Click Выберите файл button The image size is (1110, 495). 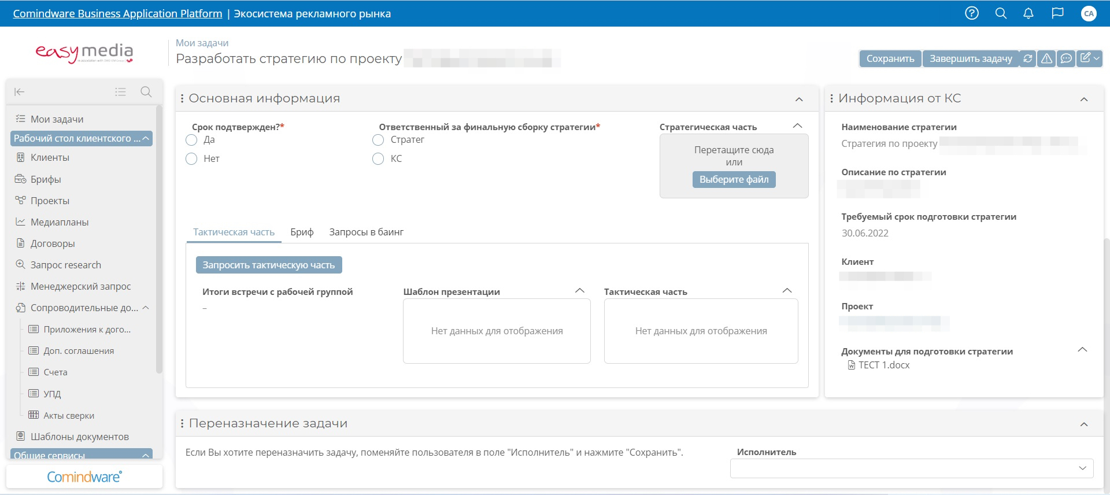coord(734,179)
